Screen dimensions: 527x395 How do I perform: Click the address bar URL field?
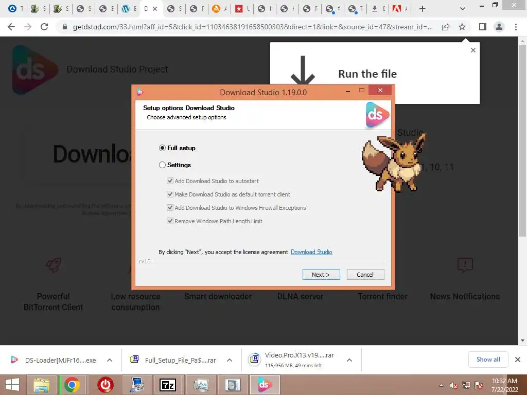[x=252, y=27]
